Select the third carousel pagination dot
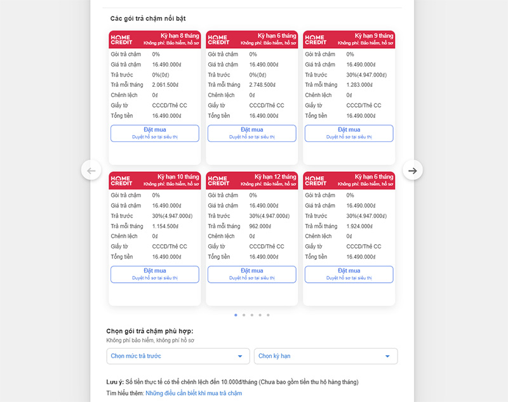 pos(251,315)
